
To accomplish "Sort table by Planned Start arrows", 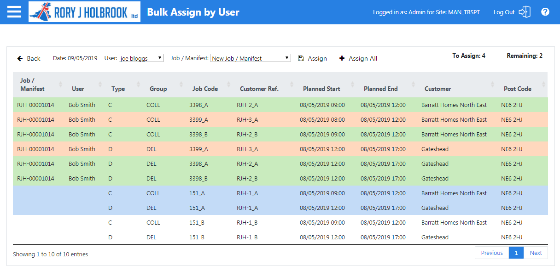I will (x=353, y=85).
